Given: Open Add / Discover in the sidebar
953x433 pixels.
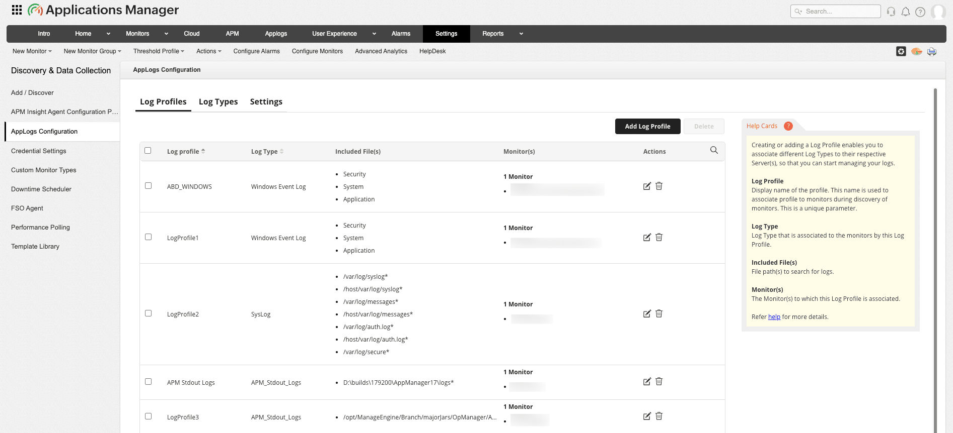Looking at the screenshot, I should tap(32, 92).
